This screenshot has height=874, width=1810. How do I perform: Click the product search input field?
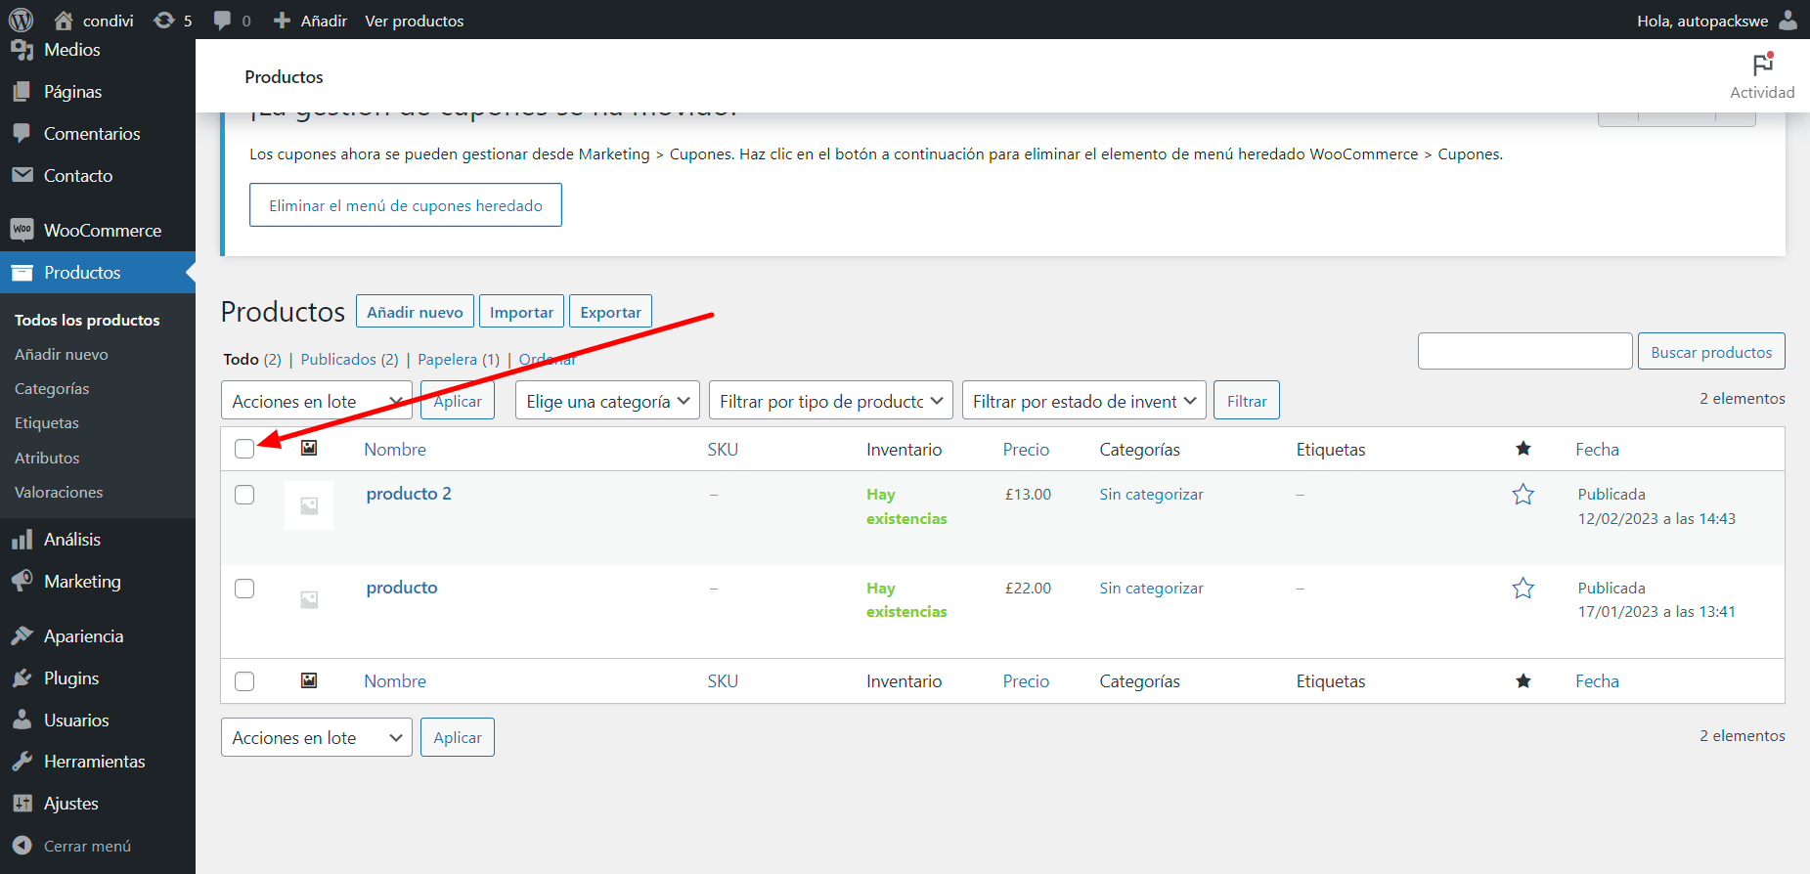1525,351
